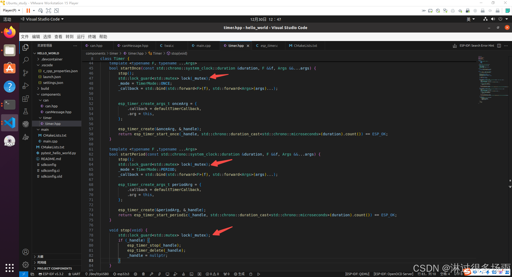Open the ESP-IDF terminal from the status bar
Screen dimensions: 512x277
(x=191, y=274)
